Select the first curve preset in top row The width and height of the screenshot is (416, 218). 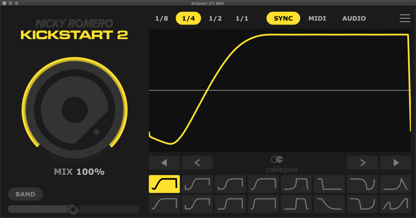(x=164, y=184)
